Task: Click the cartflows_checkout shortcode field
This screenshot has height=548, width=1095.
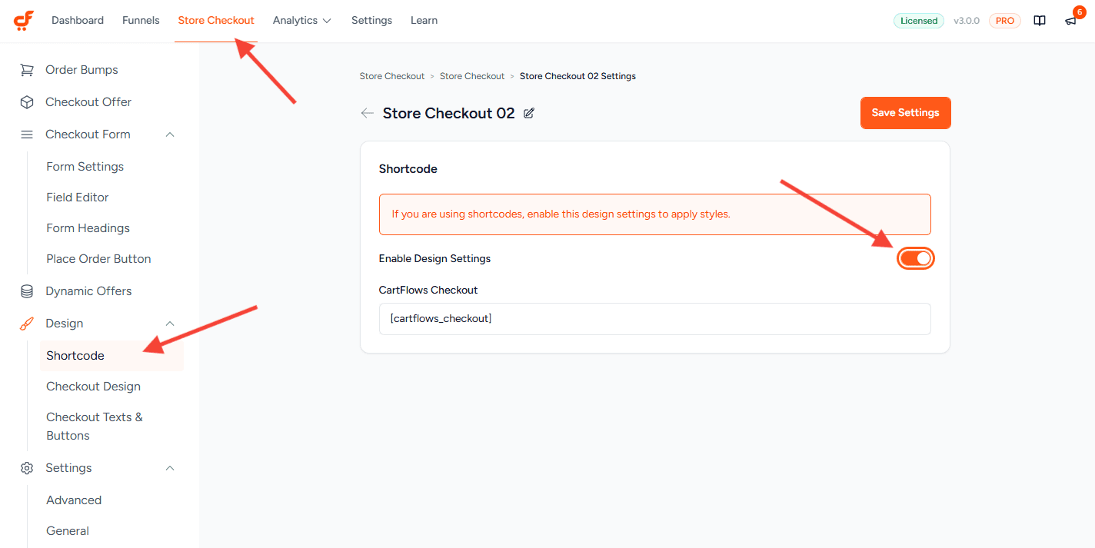Action: (x=655, y=319)
